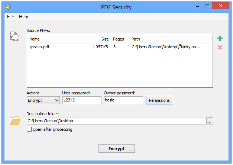Viewport: 233px width, 165px height.
Task: Enable Open after processing checkbox
Action: 29,129
